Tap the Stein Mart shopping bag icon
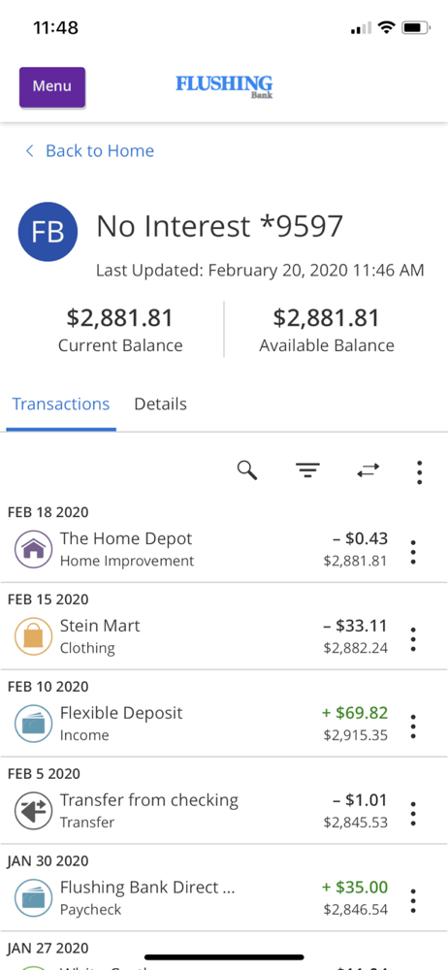The width and height of the screenshot is (448, 970). tap(33, 636)
